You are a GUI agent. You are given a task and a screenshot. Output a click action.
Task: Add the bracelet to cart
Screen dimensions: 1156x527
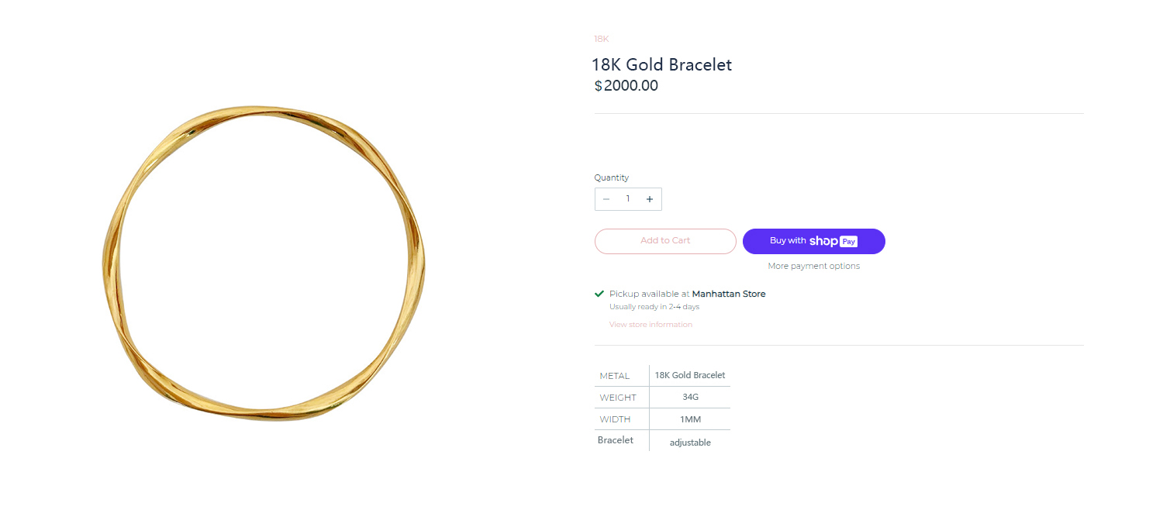(665, 241)
